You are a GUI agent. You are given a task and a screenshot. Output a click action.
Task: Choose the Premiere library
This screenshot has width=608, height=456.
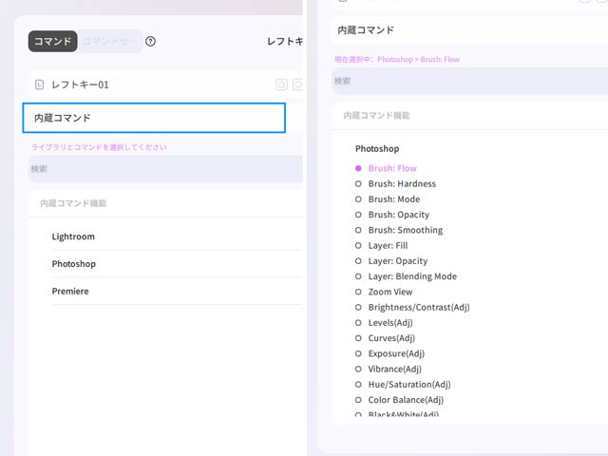point(70,292)
